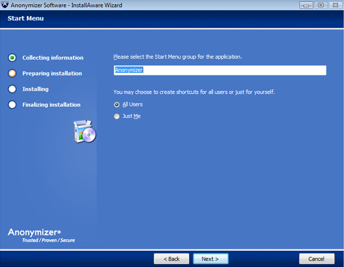344x267 pixels.
Task: Proceed by clicking the Next button
Action: [x=210, y=259]
